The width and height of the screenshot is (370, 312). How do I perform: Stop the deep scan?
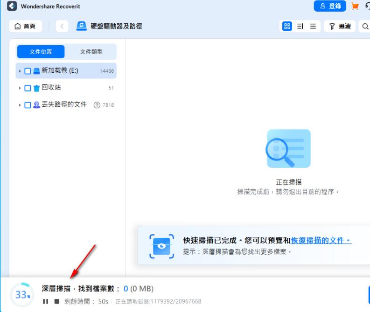57,301
